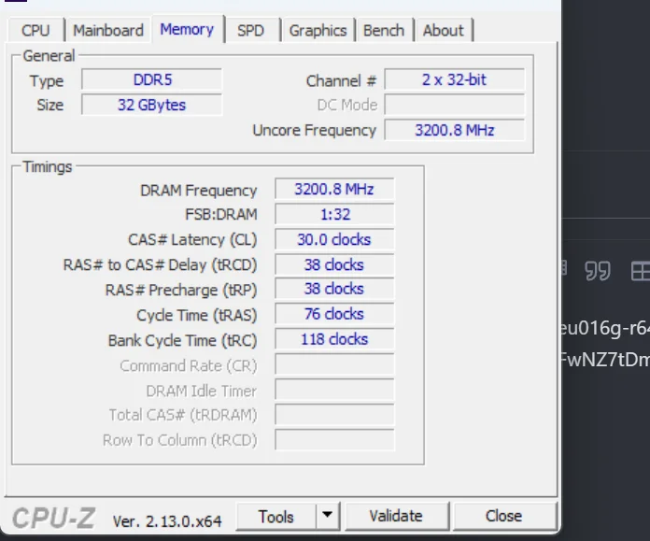This screenshot has width=650, height=541.
Task: Click the DDR5 type field
Action: pyautogui.click(x=152, y=79)
